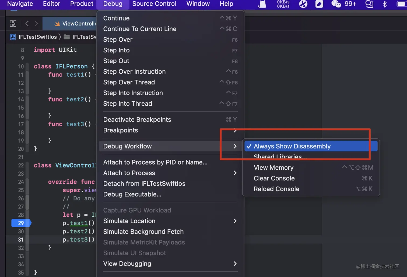407x277 pixels.
Task: Choose Simulate Background Fetch
Action: coord(170,232)
